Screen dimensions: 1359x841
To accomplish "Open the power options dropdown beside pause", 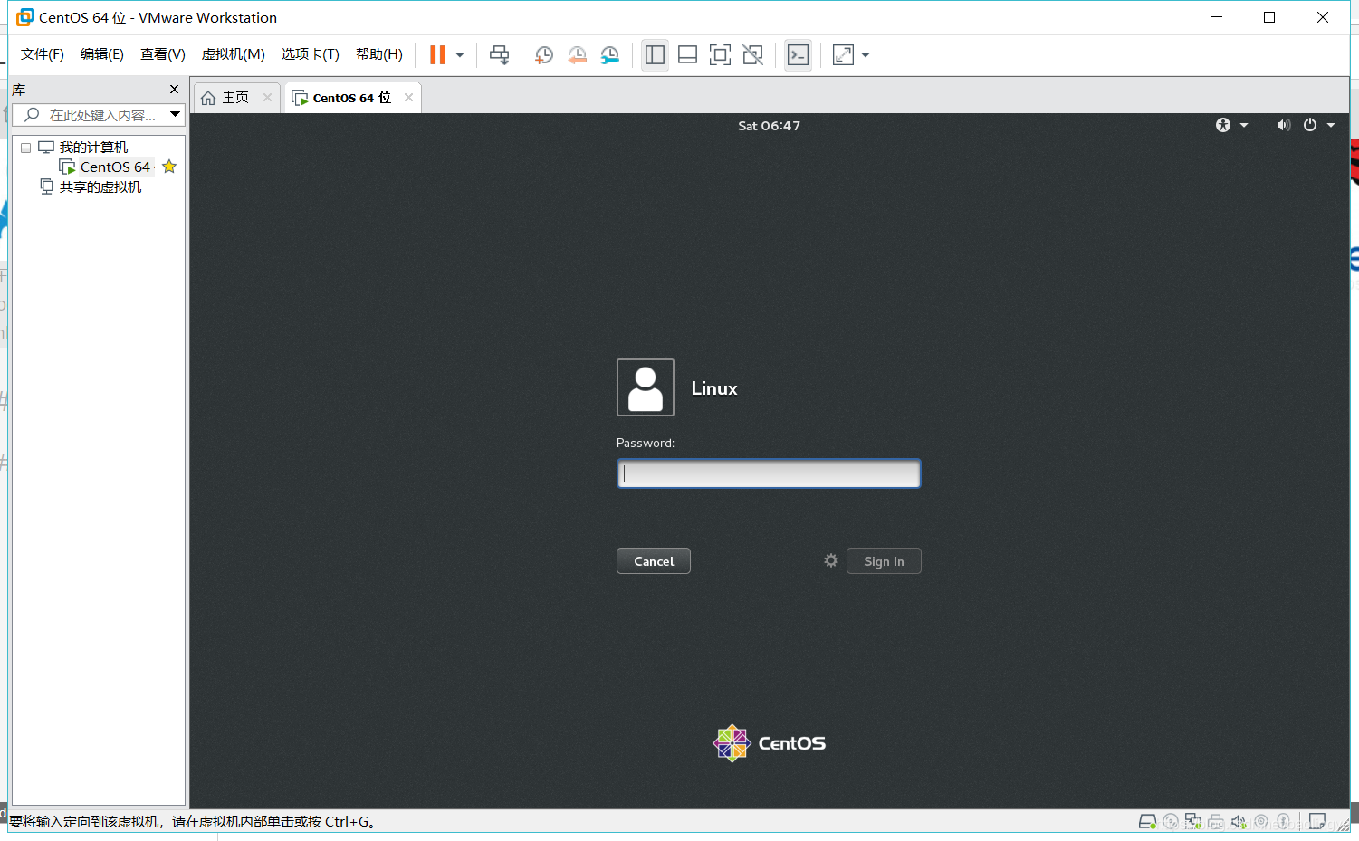I will (460, 55).
